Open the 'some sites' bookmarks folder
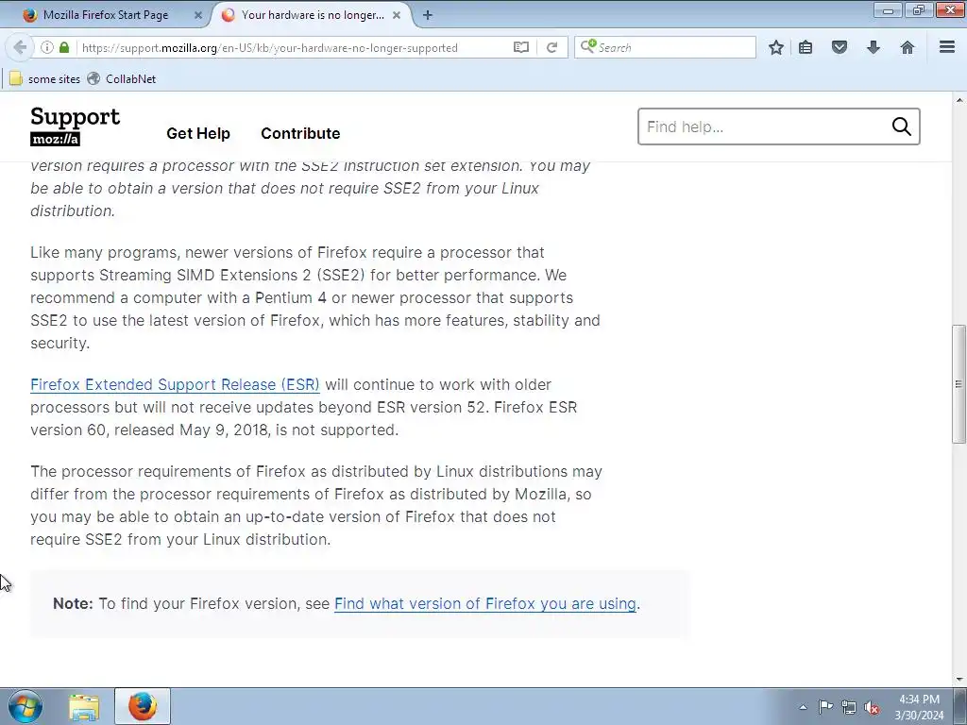This screenshot has height=725, width=967. (44, 79)
